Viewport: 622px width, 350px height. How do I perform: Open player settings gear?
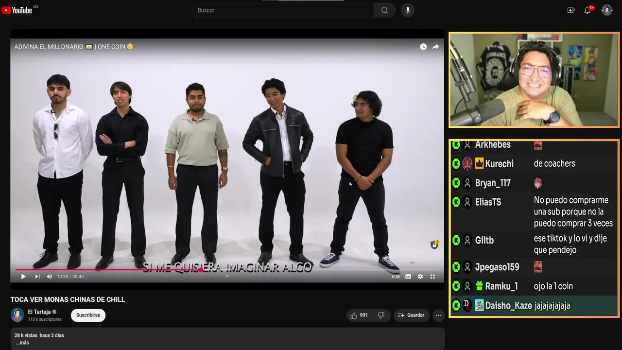(x=420, y=276)
